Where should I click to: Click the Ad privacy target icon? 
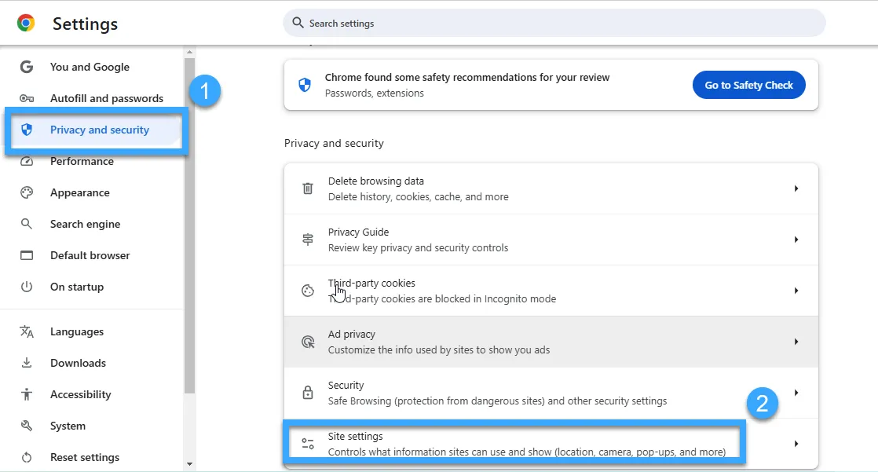(308, 342)
